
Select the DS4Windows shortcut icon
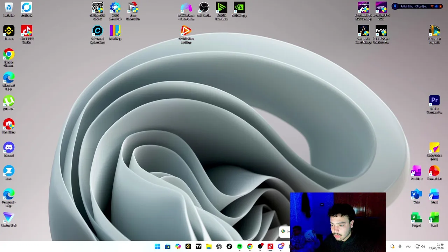(186, 11)
